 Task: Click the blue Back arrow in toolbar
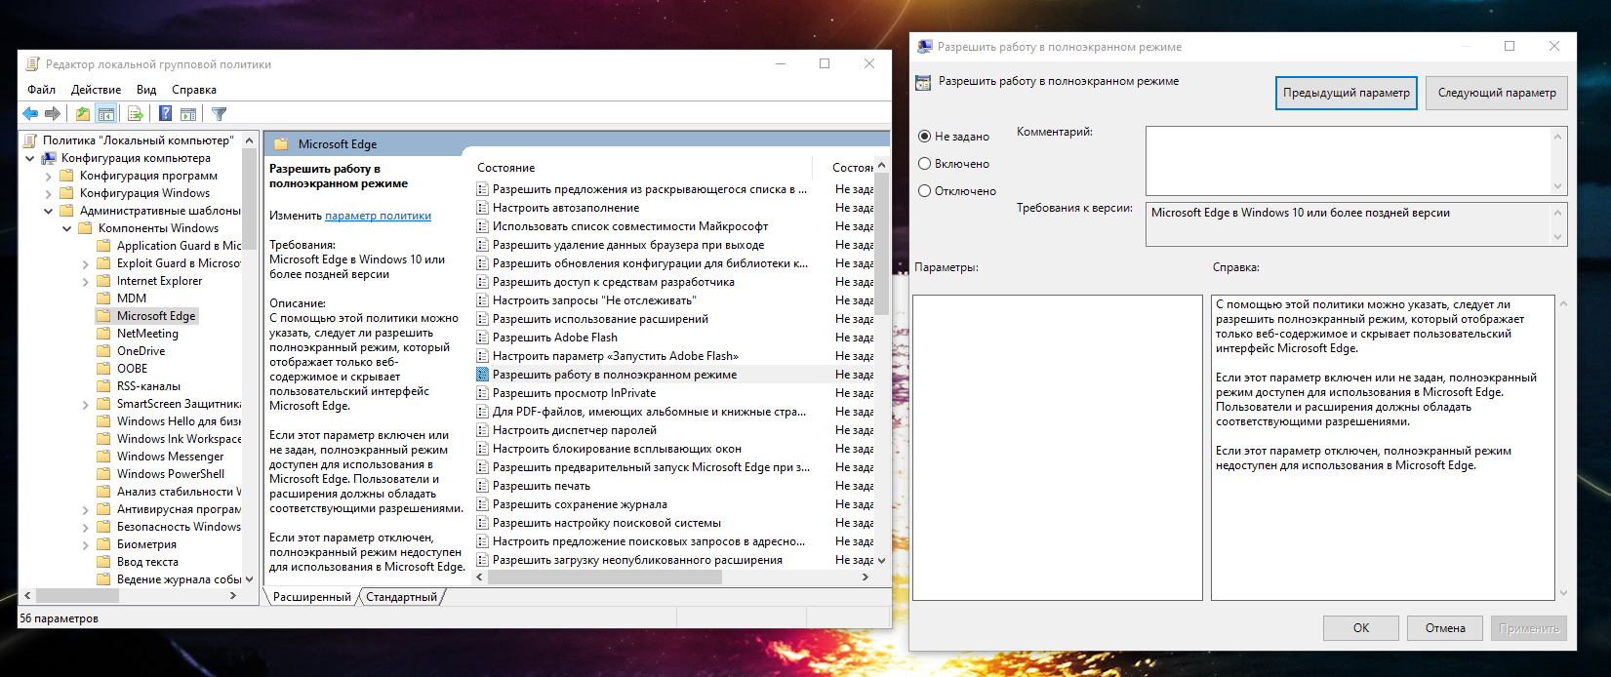click(x=30, y=114)
